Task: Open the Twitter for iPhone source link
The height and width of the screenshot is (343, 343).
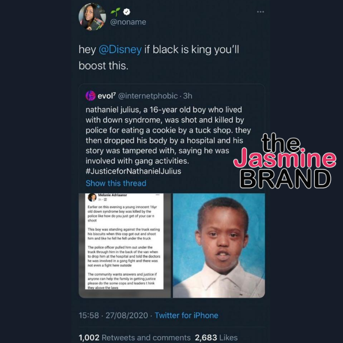Action: tap(186, 315)
